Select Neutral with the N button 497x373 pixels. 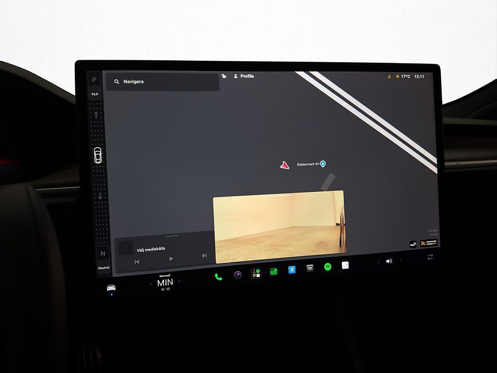[103, 254]
